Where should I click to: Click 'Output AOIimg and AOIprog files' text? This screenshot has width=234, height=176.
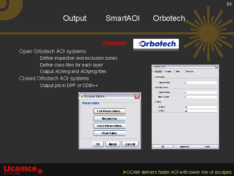pyautogui.click(x=73, y=71)
